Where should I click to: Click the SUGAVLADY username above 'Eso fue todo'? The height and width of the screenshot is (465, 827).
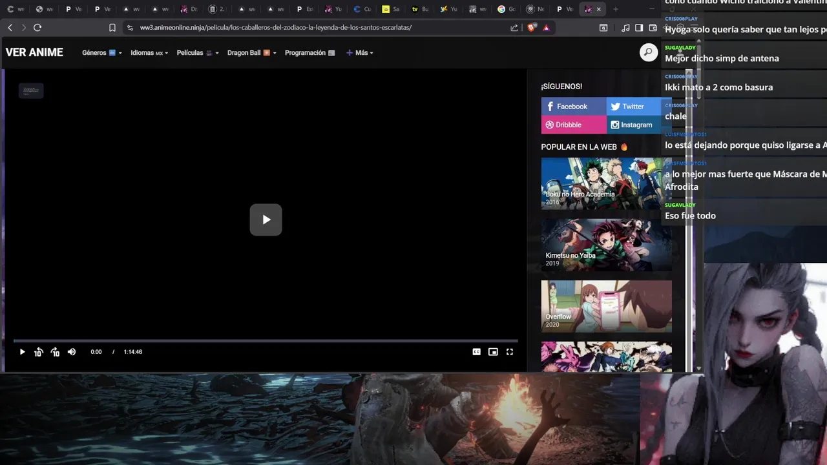pyautogui.click(x=680, y=205)
